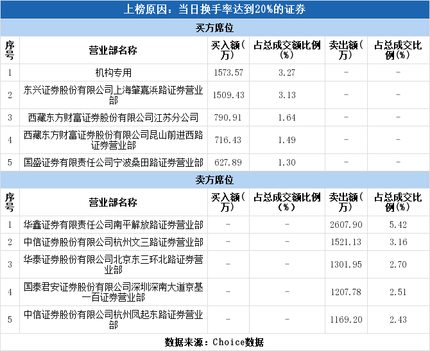Viewport: 430px width, 351px height.
Task: Click the percentage 1.64
Action: coord(287,117)
